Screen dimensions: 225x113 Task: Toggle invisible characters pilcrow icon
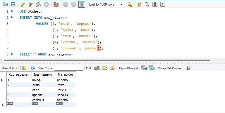[155, 4]
